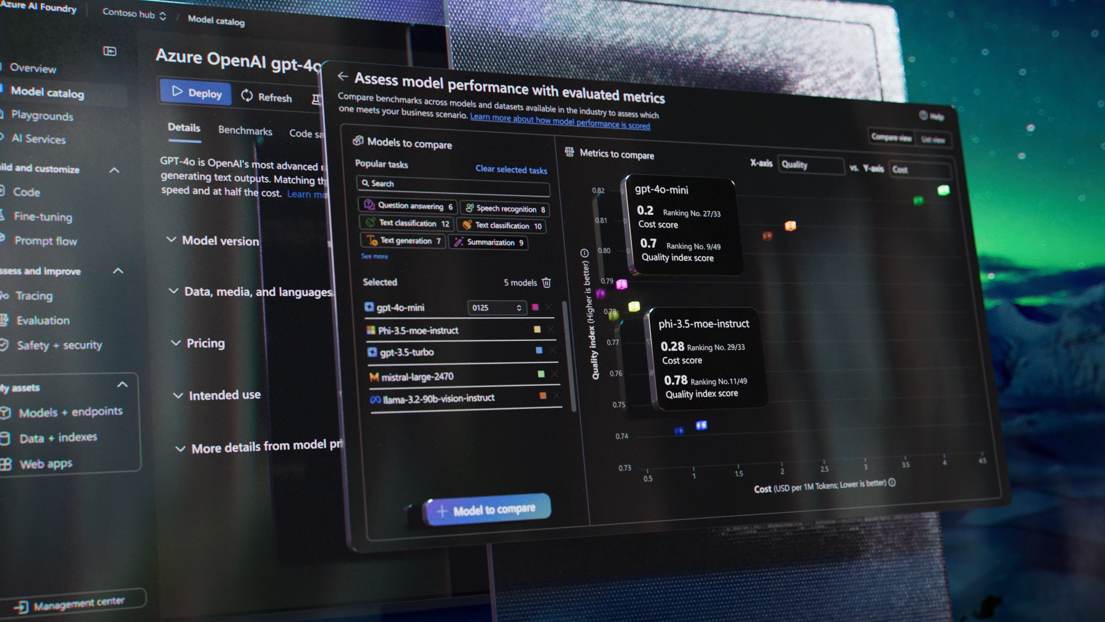The width and height of the screenshot is (1105, 622).
Task: Click the Search field in models list
Action: [x=452, y=183]
